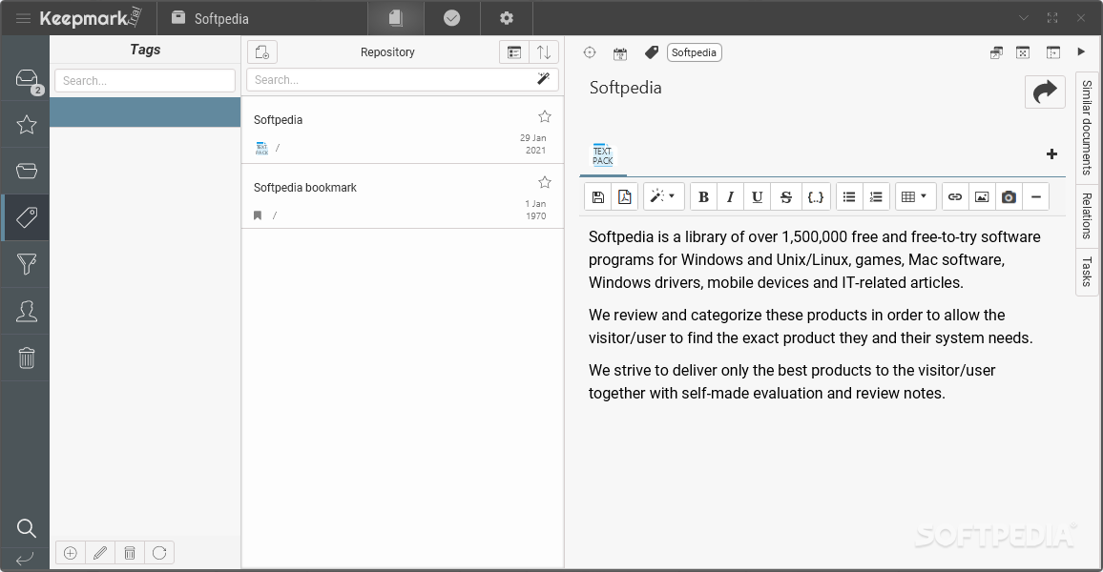Open the Similar documents side tab
Image resolution: width=1103 pixels, height=572 pixels.
pos(1087,127)
